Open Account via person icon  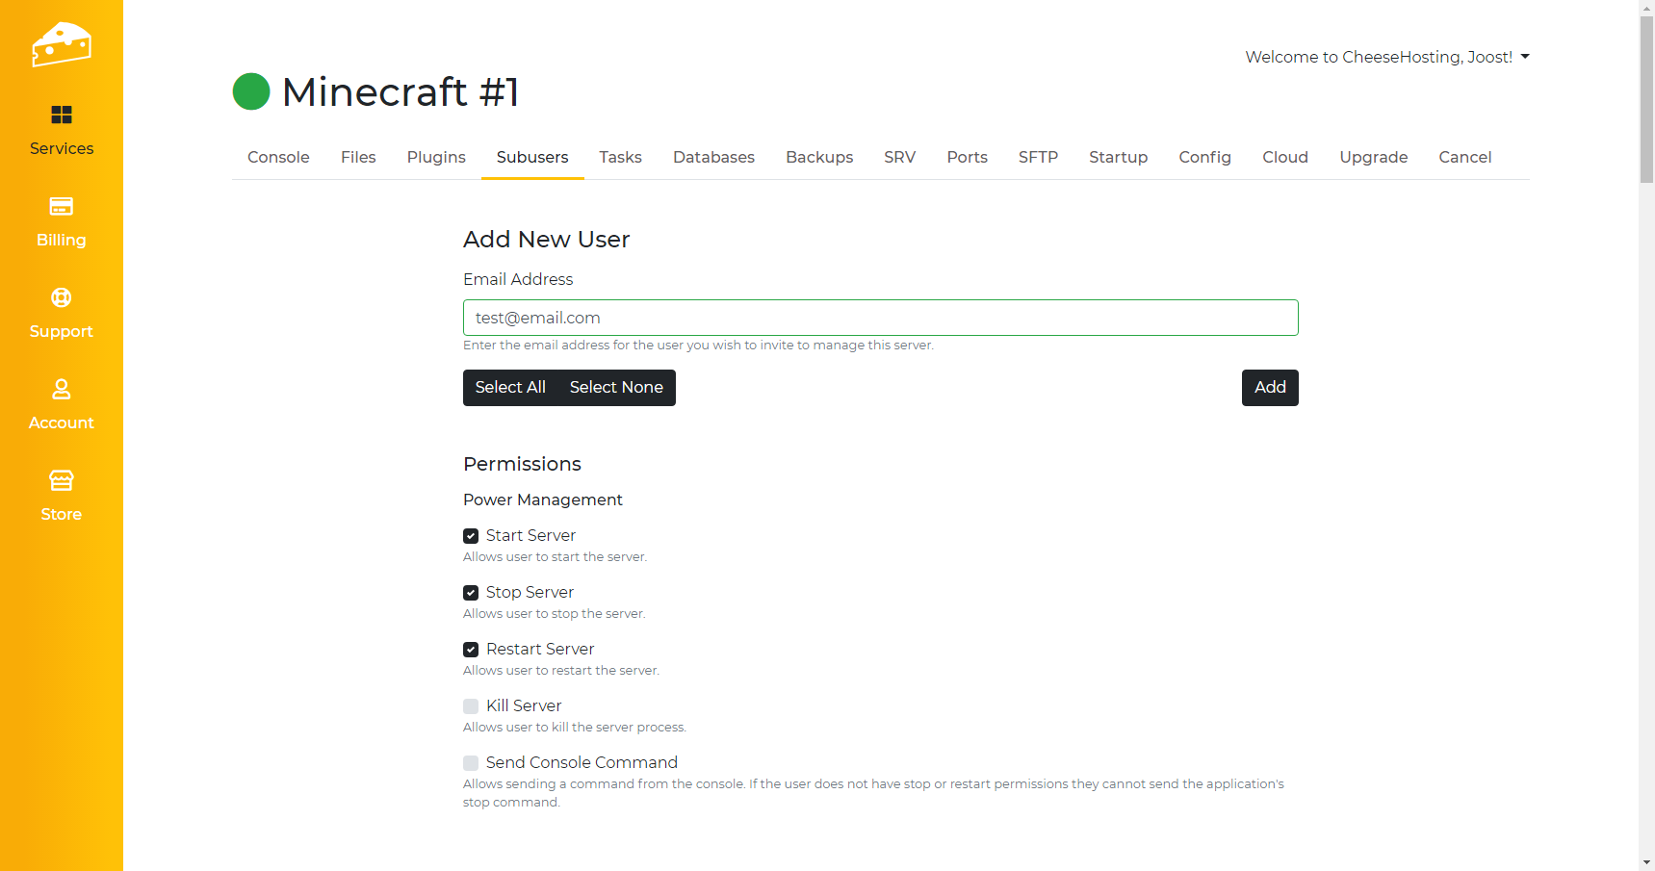pyautogui.click(x=62, y=389)
